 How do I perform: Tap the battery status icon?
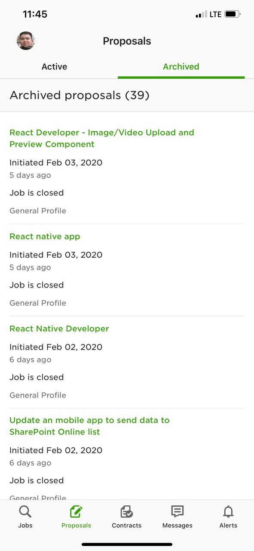(x=233, y=14)
